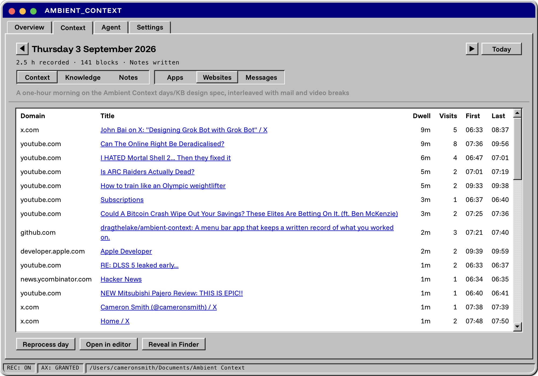Open the Cameron Smith (@cameronsmith) link
Screen dimensions: 538x376
(x=159, y=307)
